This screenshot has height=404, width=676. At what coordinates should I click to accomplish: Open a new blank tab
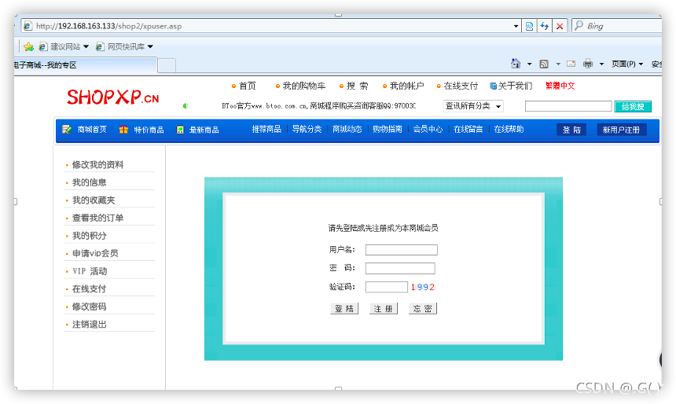[167, 65]
